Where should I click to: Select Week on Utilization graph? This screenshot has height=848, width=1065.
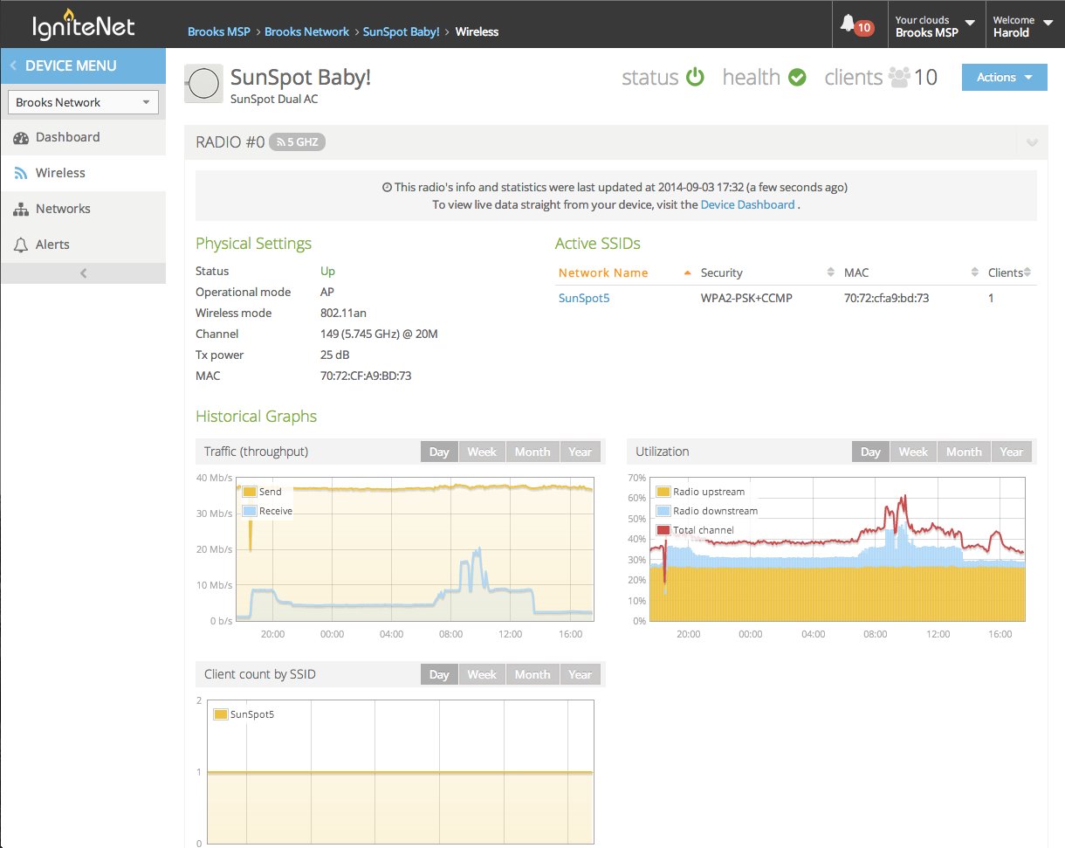[x=913, y=452]
